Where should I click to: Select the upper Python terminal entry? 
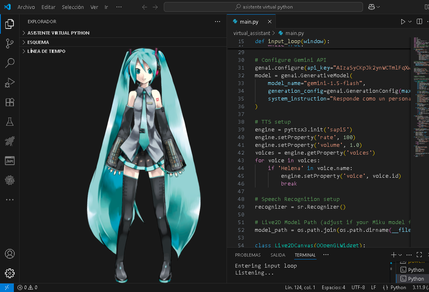[413, 270]
